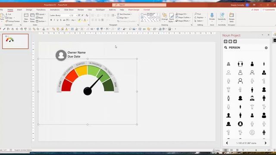
Task: Switch to the Slide Show tab
Action: (x=69, y=10)
